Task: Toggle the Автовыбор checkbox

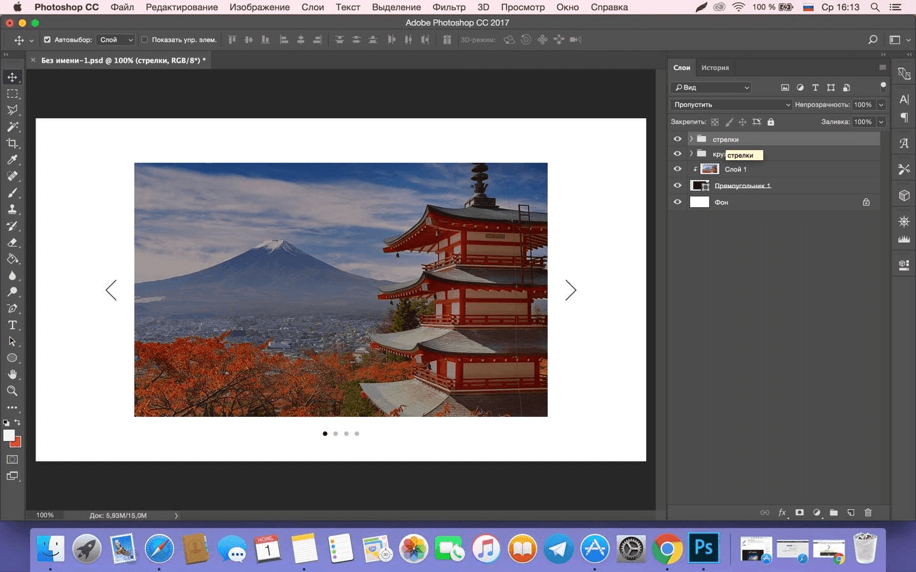Action: (47, 39)
